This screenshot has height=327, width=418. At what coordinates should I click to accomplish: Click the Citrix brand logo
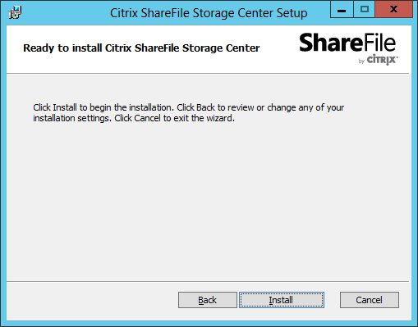click(x=382, y=60)
